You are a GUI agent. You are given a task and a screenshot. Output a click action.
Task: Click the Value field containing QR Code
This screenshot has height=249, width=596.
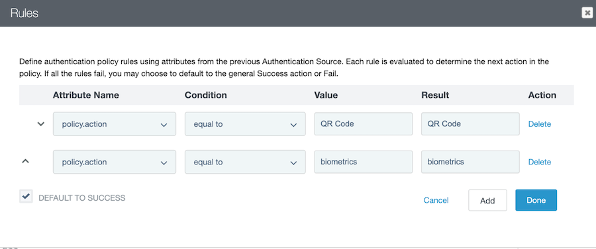pyautogui.click(x=364, y=124)
